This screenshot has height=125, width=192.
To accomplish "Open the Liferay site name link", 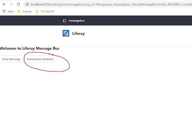I will [78, 33].
